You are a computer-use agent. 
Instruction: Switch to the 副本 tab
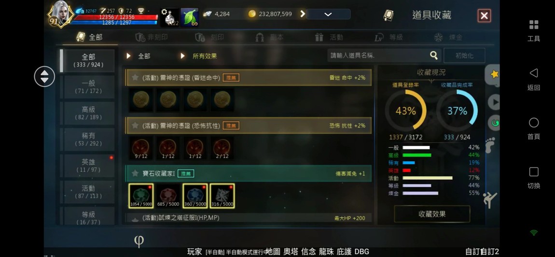269,37
